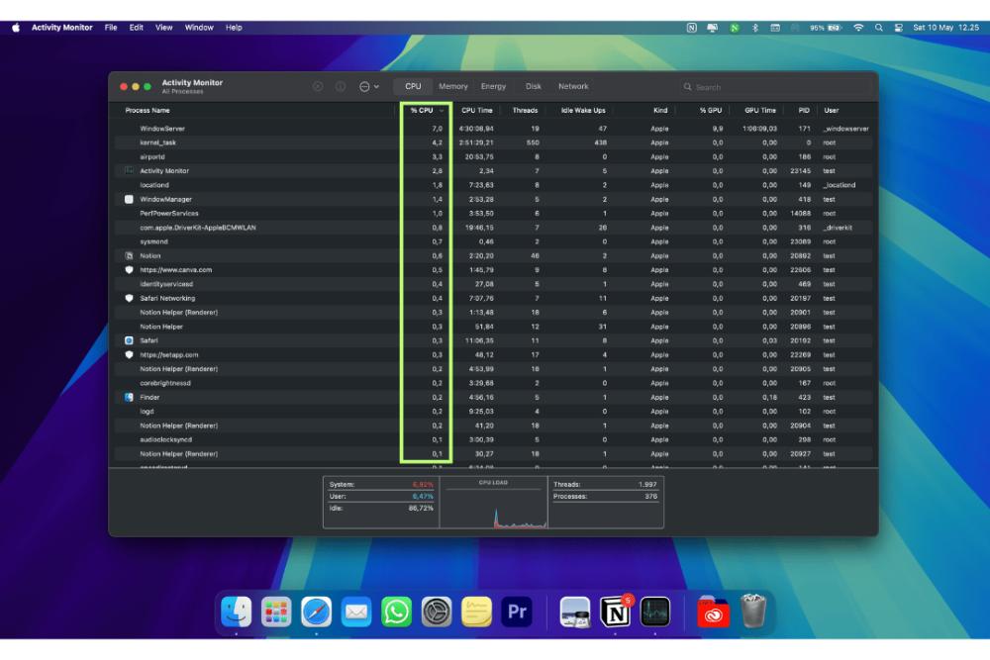Click the shield icon beside https://www.canva.com
This screenshot has width=990, height=660.
coord(129,269)
